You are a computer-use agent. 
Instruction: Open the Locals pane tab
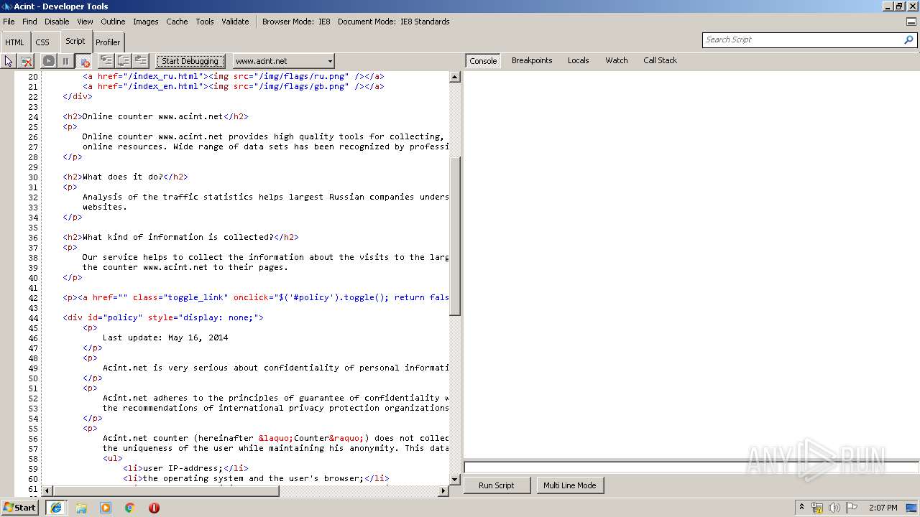click(x=578, y=60)
